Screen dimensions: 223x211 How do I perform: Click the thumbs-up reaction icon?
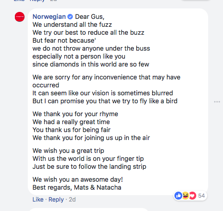(178, 196)
